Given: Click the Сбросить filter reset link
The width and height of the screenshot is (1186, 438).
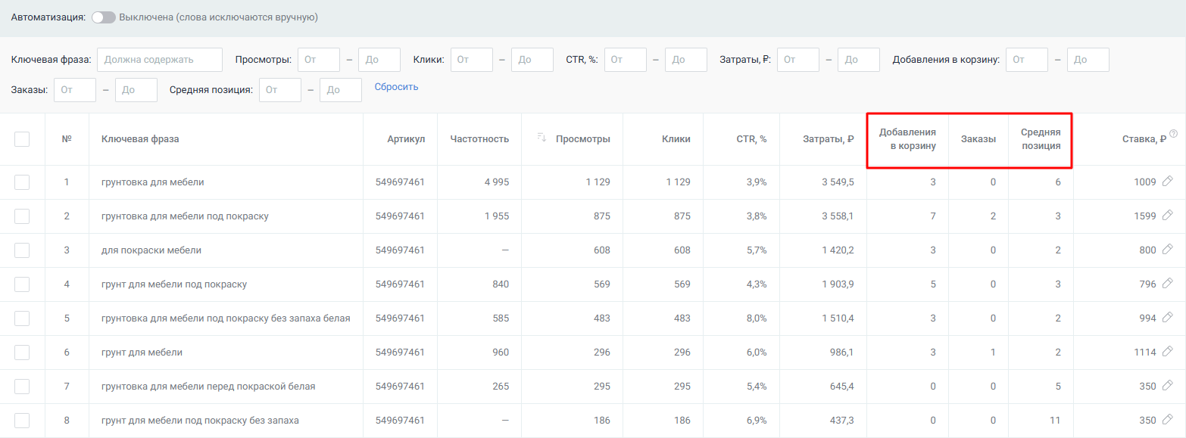Looking at the screenshot, I should pyautogui.click(x=396, y=87).
